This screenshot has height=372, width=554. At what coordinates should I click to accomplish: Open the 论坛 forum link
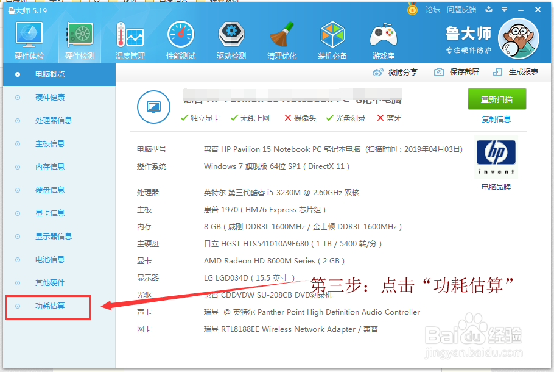pos(433,10)
